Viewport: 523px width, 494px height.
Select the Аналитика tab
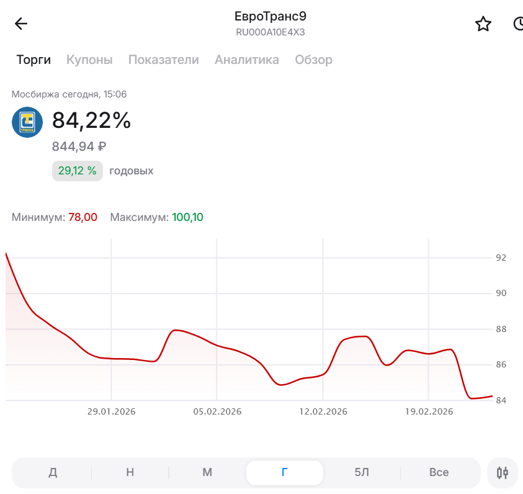(247, 60)
